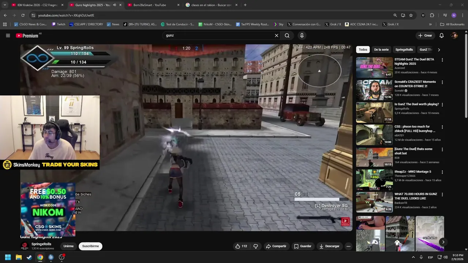This screenshot has height=263, width=468.
Task: Open options for thats some shoit bot video
Action: pyautogui.click(x=442, y=149)
